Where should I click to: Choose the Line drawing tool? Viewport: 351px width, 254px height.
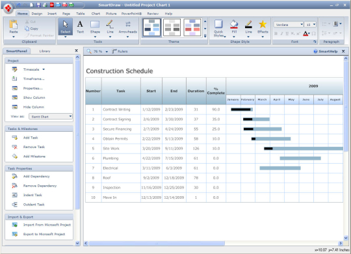[110, 27]
